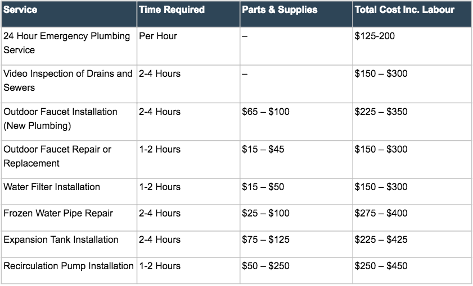Select Expansion Tank Installation service cell
Image resolution: width=473 pixels, height=286 pixels.
(61, 239)
